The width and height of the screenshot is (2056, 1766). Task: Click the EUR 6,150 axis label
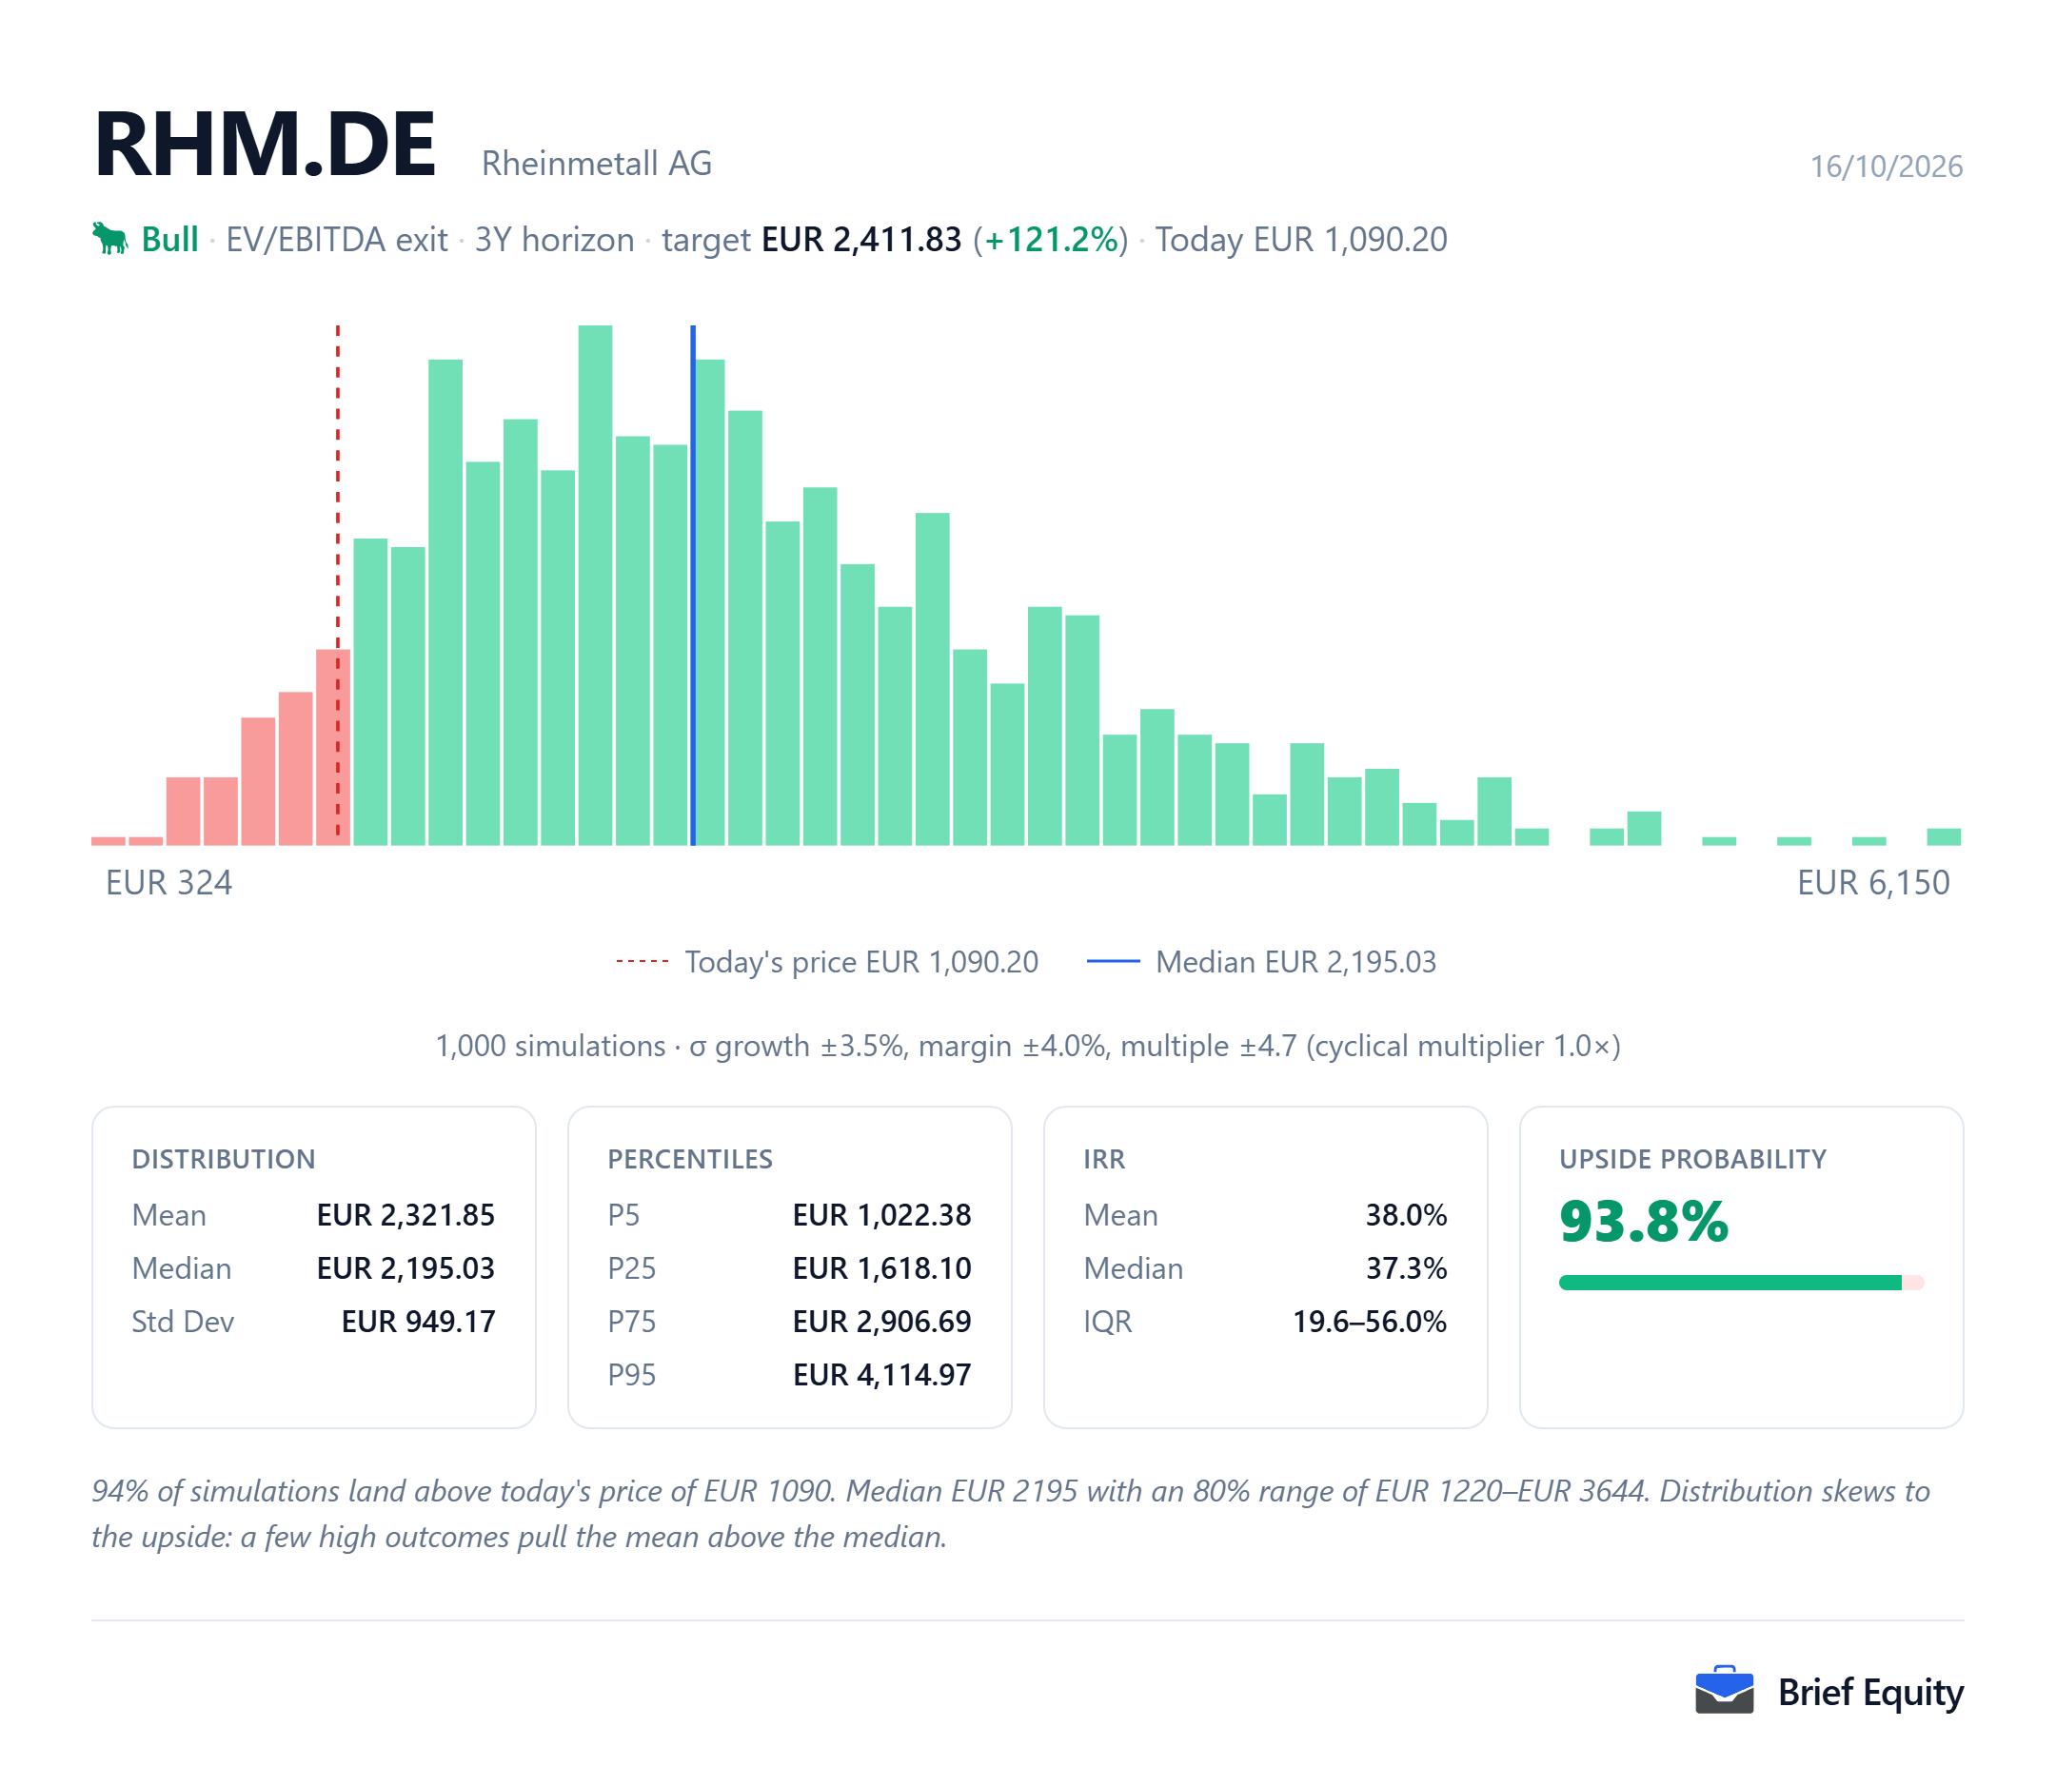point(1873,883)
